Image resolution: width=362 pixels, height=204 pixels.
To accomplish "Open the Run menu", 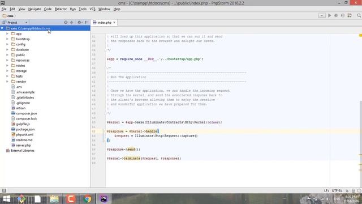I will coord(73,9).
